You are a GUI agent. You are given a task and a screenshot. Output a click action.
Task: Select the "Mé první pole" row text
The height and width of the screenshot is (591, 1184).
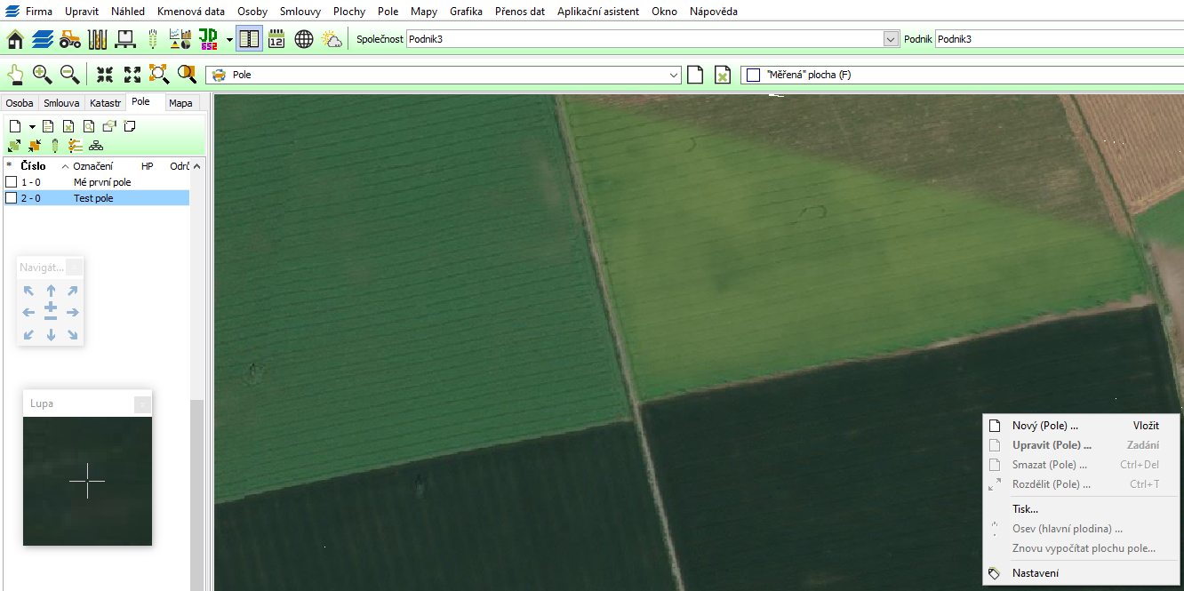102,182
